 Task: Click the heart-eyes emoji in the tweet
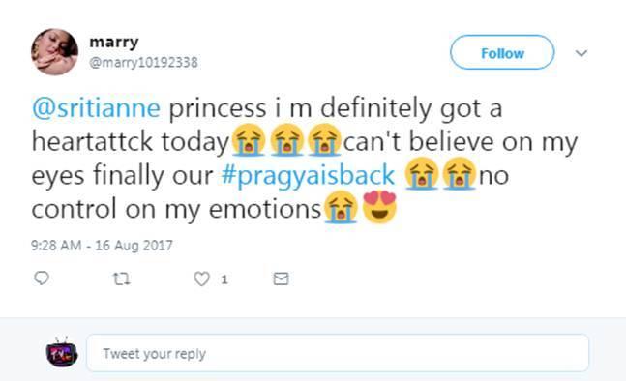tap(379, 207)
